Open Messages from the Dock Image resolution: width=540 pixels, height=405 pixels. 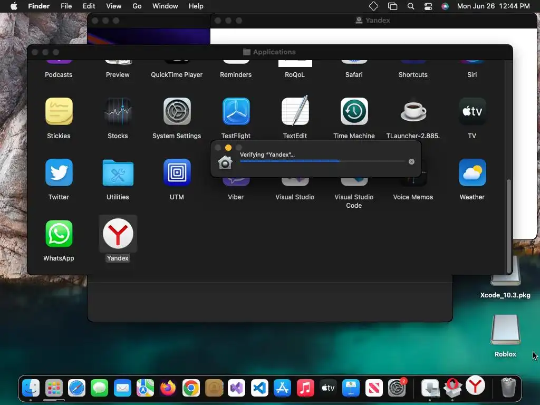pyautogui.click(x=100, y=388)
